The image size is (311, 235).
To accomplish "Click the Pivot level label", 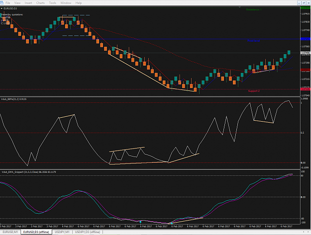I will pyautogui.click(x=253, y=41).
